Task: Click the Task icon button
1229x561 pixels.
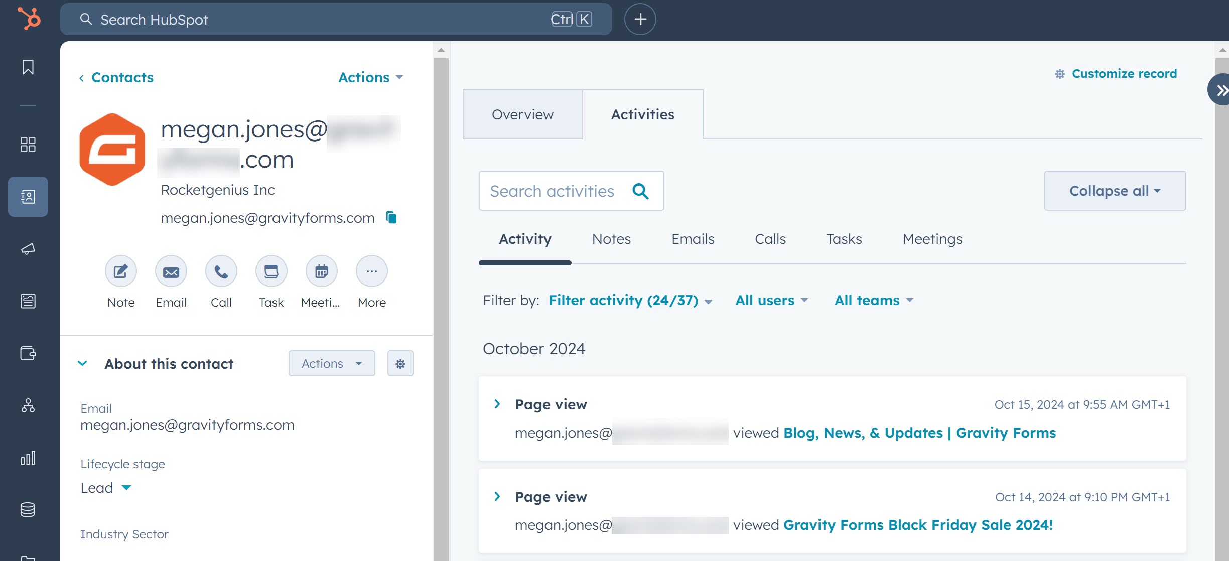Action: tap(271, 271)
